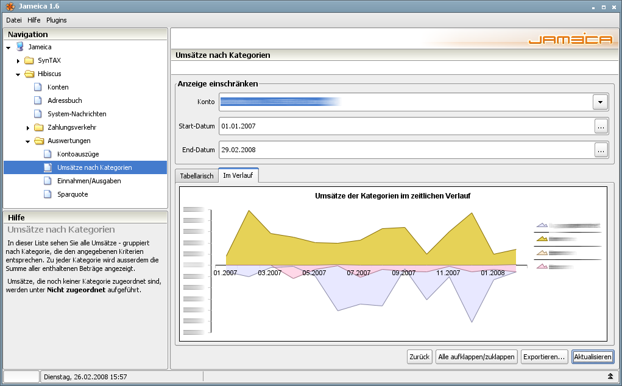Select the Zahlungsverkehr tree label
Screen dimensions: 622x386
(x=72, y=127)
